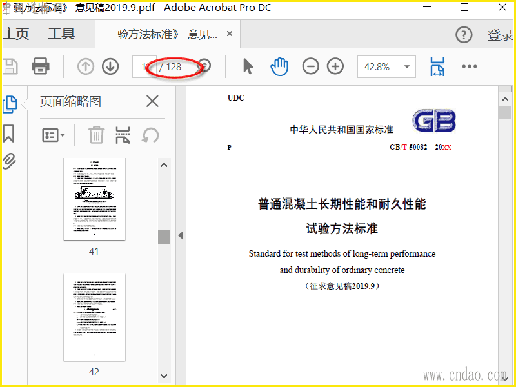Zoom in with plus button

pyautogui.click(x=335, y=66)
